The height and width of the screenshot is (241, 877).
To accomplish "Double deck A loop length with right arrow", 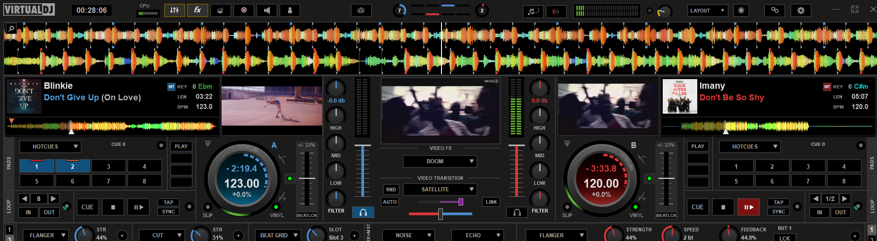I will (53, 199).
